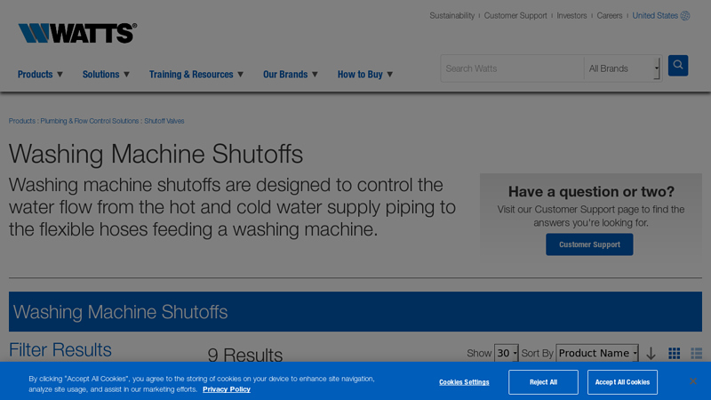
Task: Open the Show 30 results dropdown
Action: pyautogui.click(x=506, y=353)
